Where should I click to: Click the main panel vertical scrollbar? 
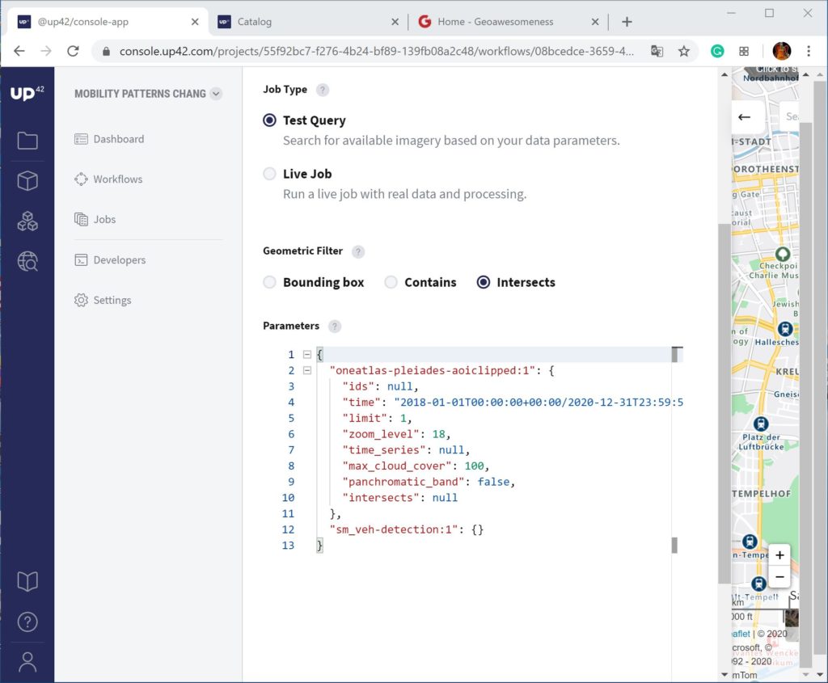click(x=724, y=403)
